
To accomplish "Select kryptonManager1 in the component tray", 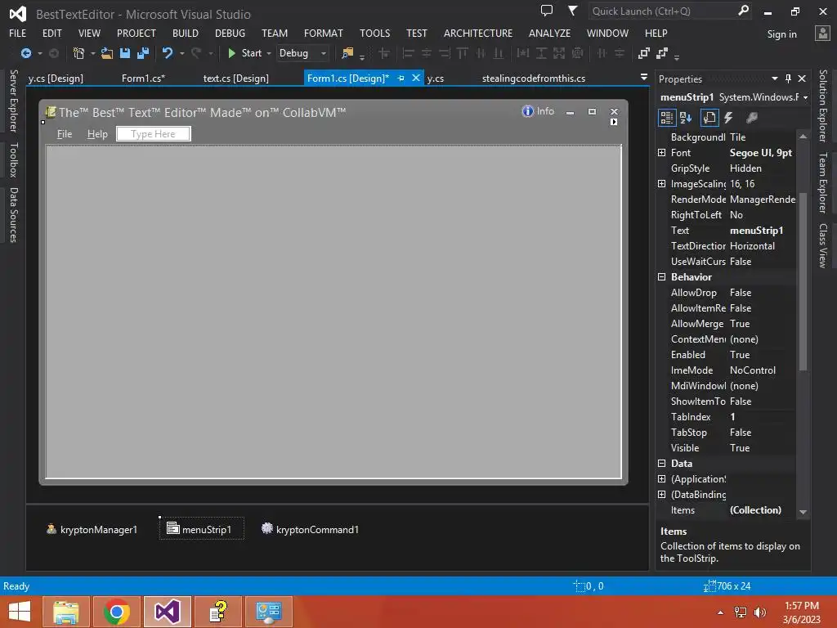I will tap(92, 529).
